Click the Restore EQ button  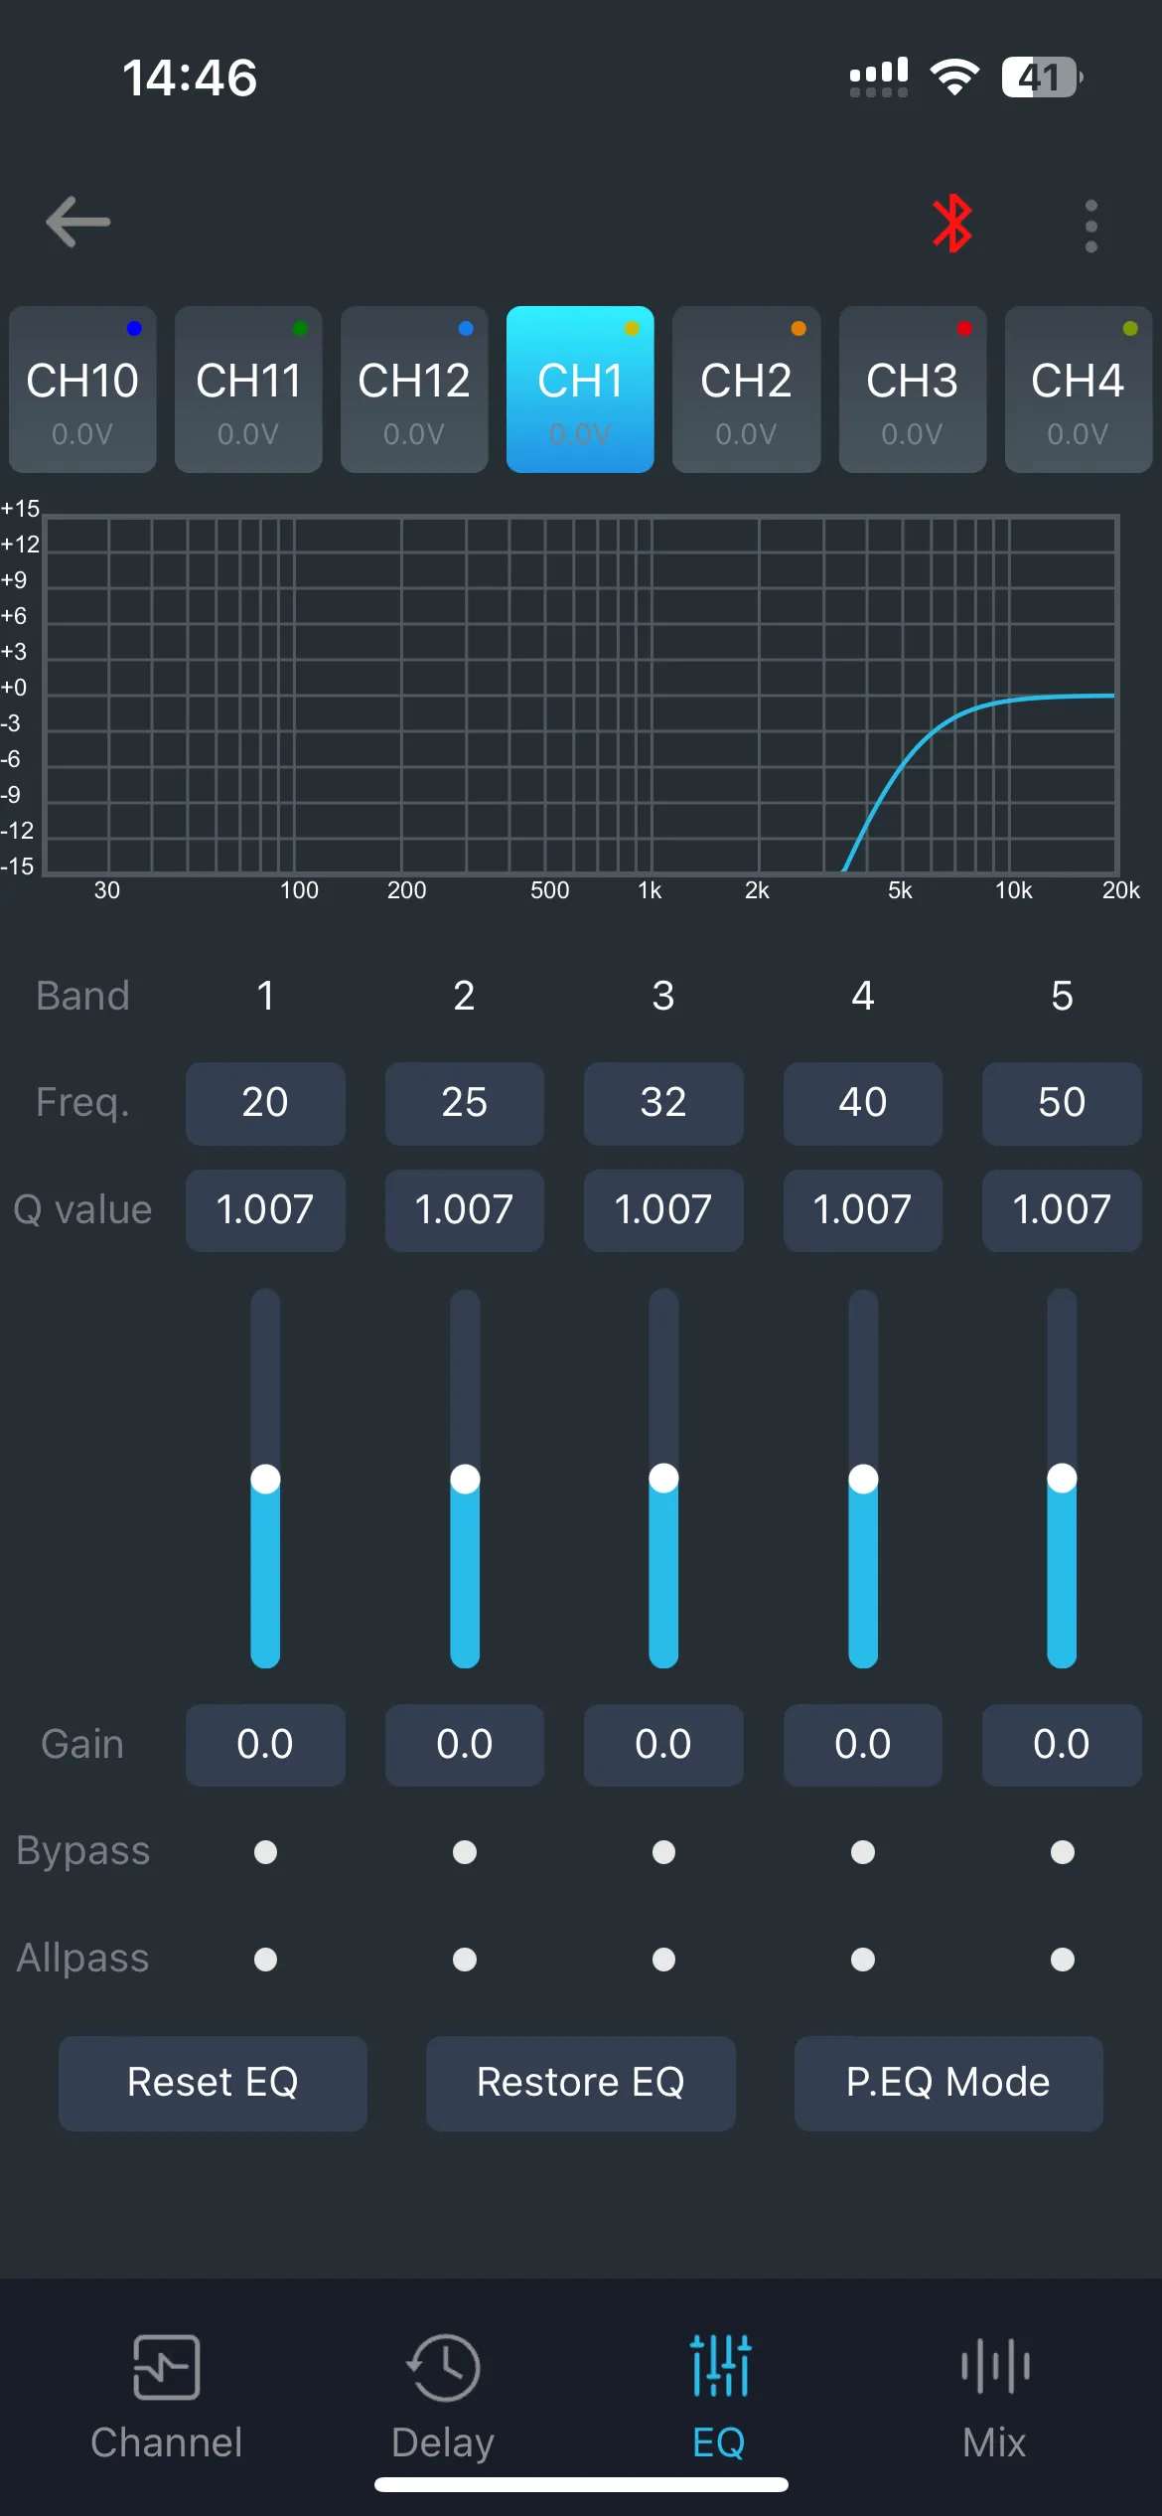[x=581, y=2083]
